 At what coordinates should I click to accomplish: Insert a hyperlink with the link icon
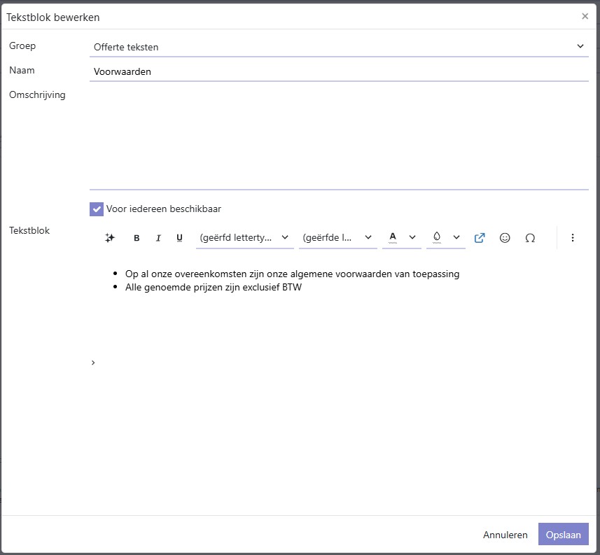480,238
